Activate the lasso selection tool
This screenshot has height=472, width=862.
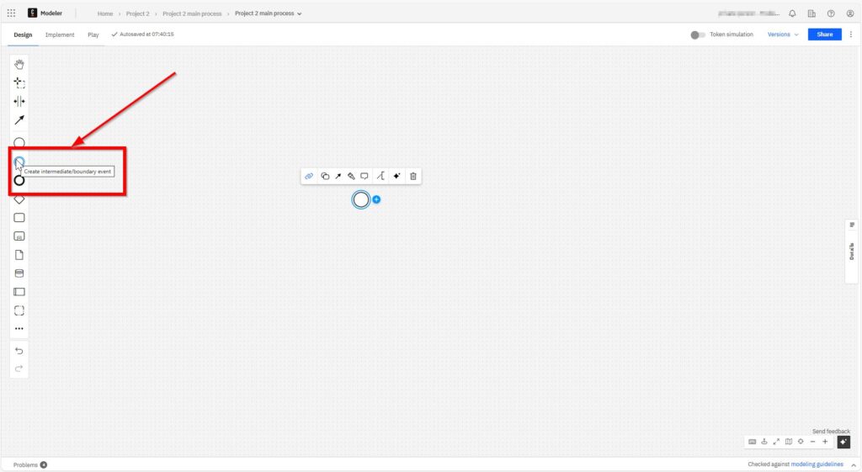(x=19, y=83)
